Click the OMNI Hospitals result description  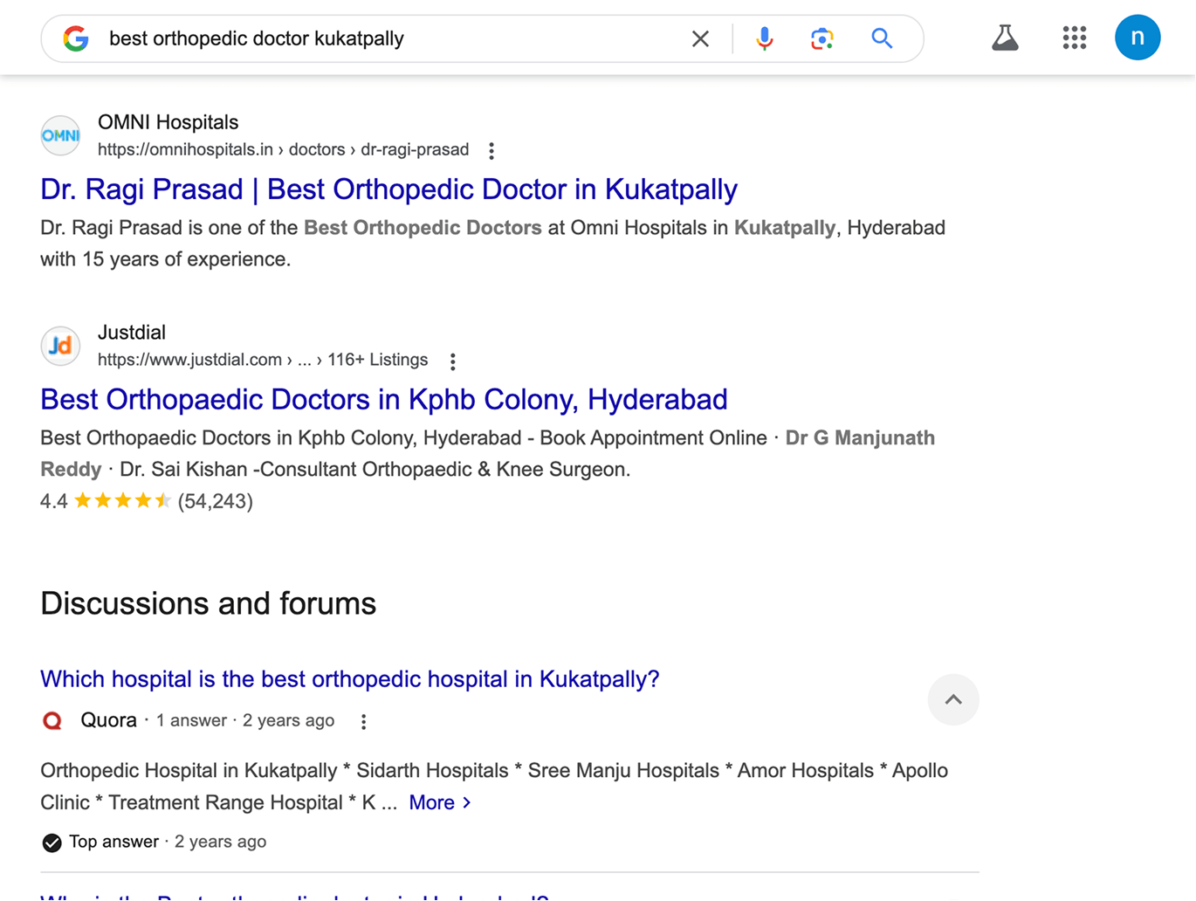pyautogui.click(x=493, y=244)
